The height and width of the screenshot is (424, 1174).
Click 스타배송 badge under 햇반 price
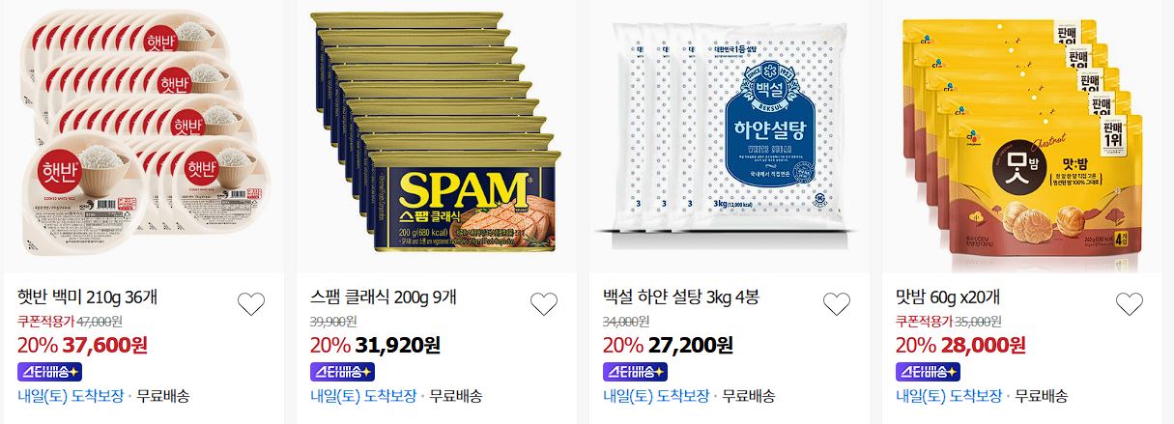(49, 371)
